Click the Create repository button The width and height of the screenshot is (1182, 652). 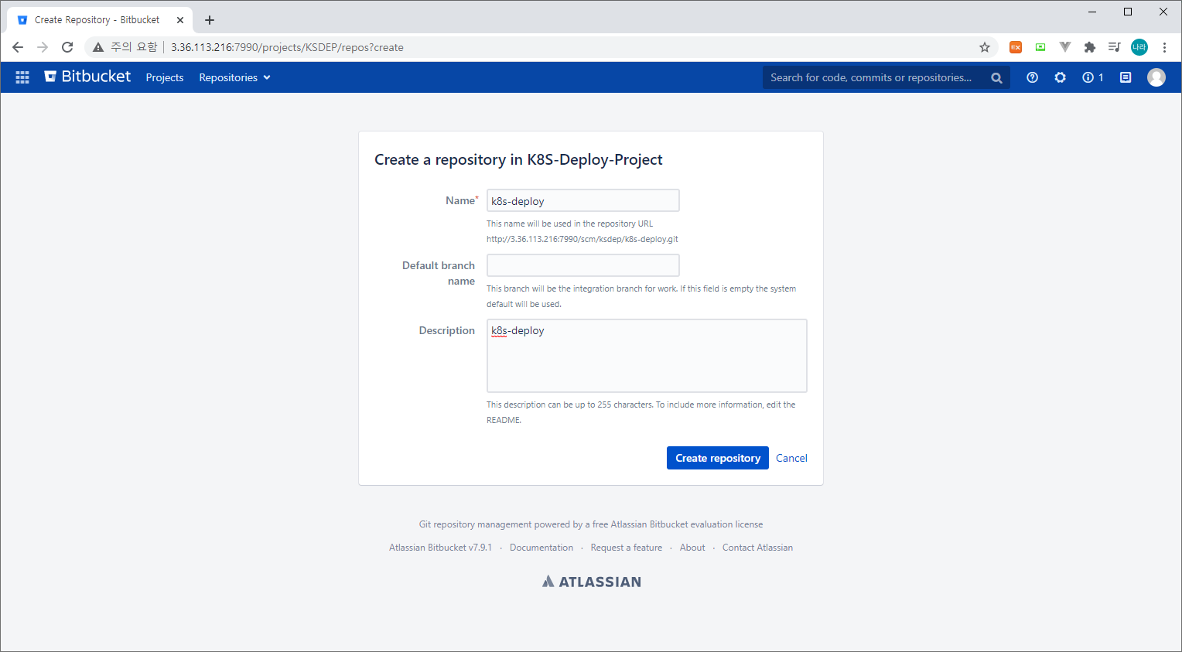click(717, 458)
